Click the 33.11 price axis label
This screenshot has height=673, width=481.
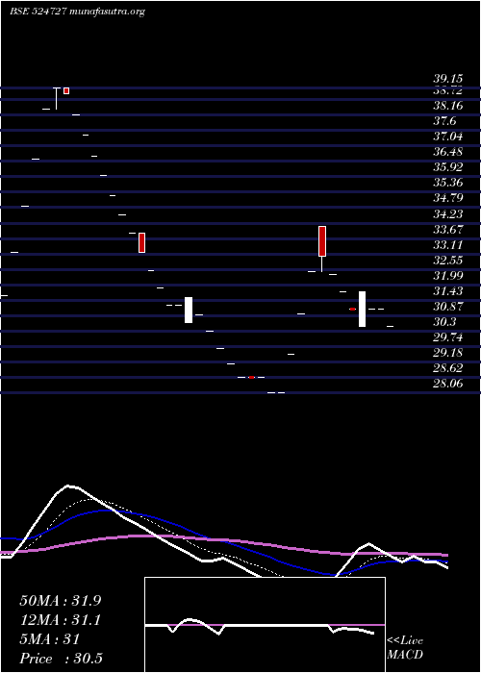pos(447,245)
